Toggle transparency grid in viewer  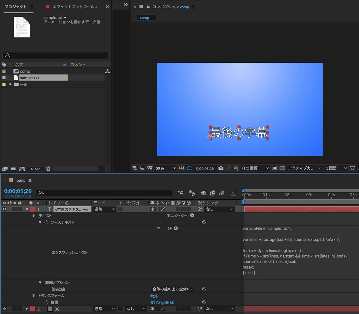click(x=282, y=168)
